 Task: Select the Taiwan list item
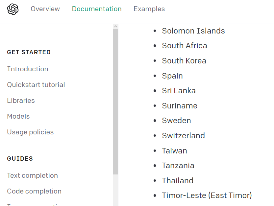174,151
